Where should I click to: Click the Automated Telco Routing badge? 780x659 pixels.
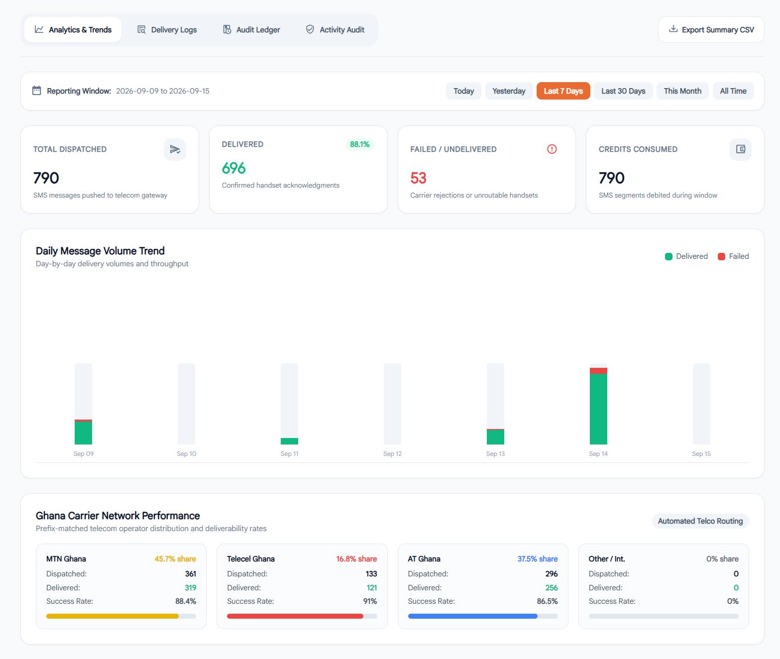point(700,521)
